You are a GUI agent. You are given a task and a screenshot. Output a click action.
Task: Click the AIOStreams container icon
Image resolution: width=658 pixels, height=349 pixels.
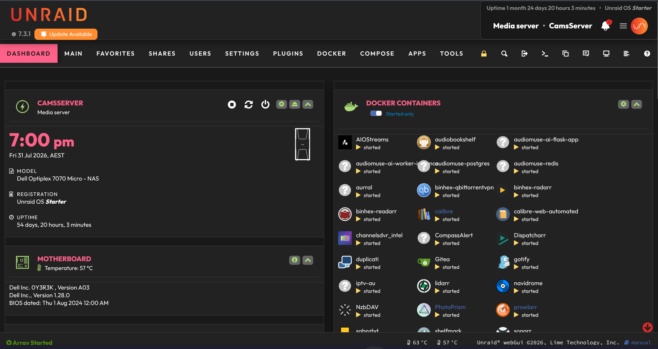(345, 142)
